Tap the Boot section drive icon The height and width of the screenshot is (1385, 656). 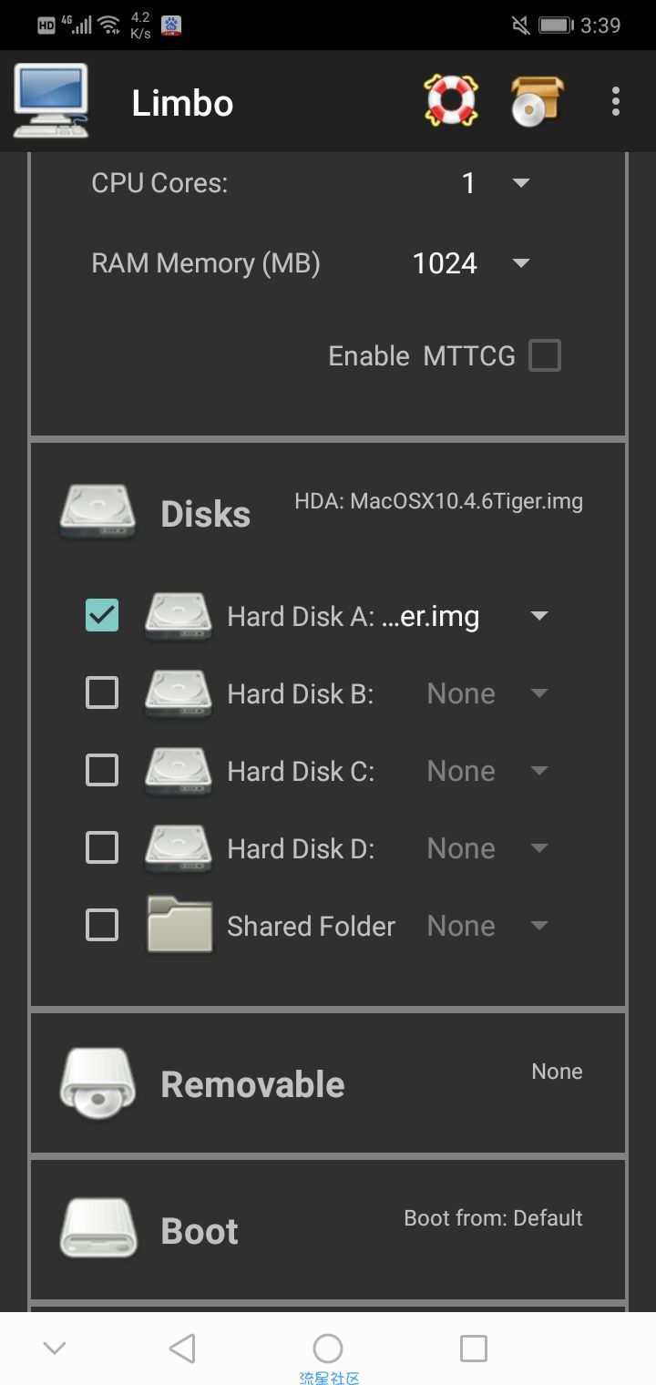tap(97, 1228)
